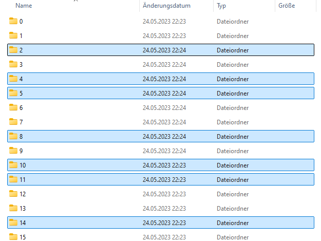
Task: Click the folder icon next to 1
Action: [x=13, y=35]
